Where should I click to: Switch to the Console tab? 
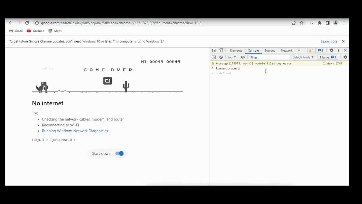click(253, 50)
